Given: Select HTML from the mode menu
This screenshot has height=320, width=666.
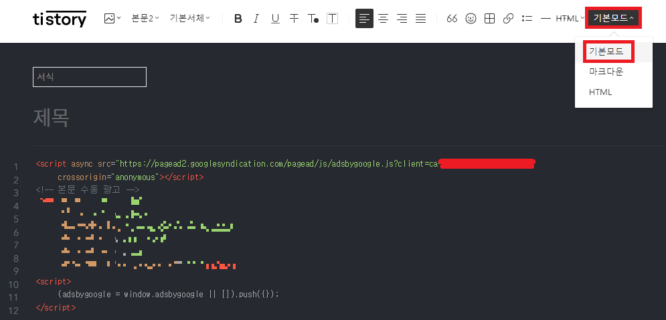Looking at the screenshot, I should pyautogui.click(x=613, y=92).
